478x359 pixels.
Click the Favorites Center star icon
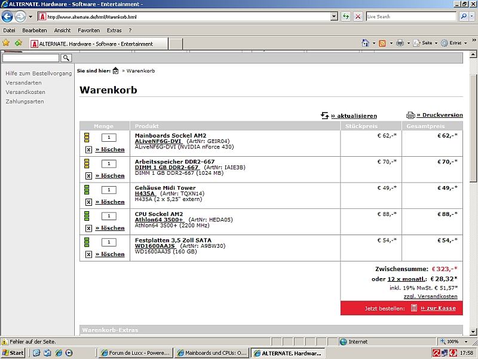6,43
